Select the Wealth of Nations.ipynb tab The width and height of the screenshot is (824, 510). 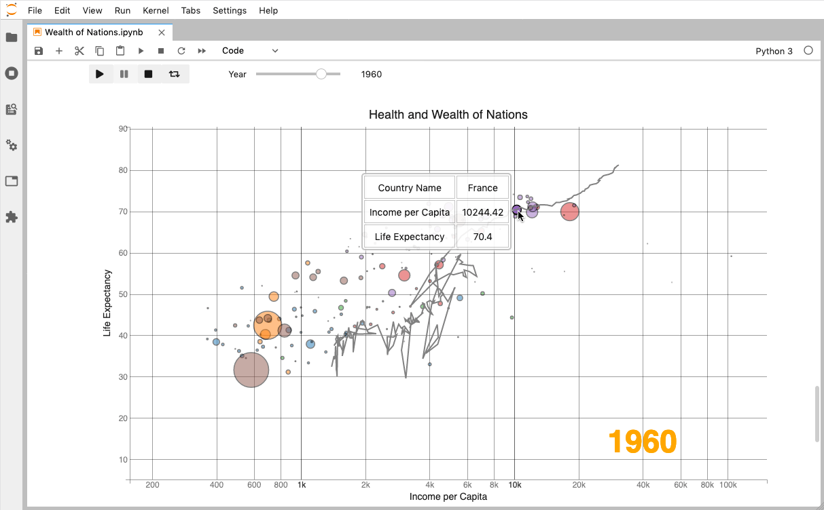pos(94,31)
